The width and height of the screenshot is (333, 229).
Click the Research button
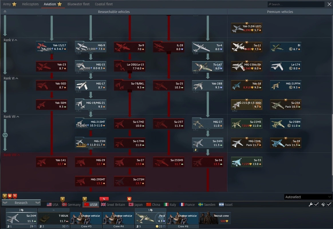click(21, 203)
